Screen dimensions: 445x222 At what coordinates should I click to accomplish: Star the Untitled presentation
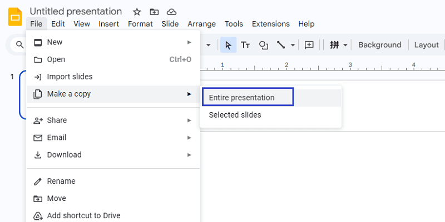point(137,12)
